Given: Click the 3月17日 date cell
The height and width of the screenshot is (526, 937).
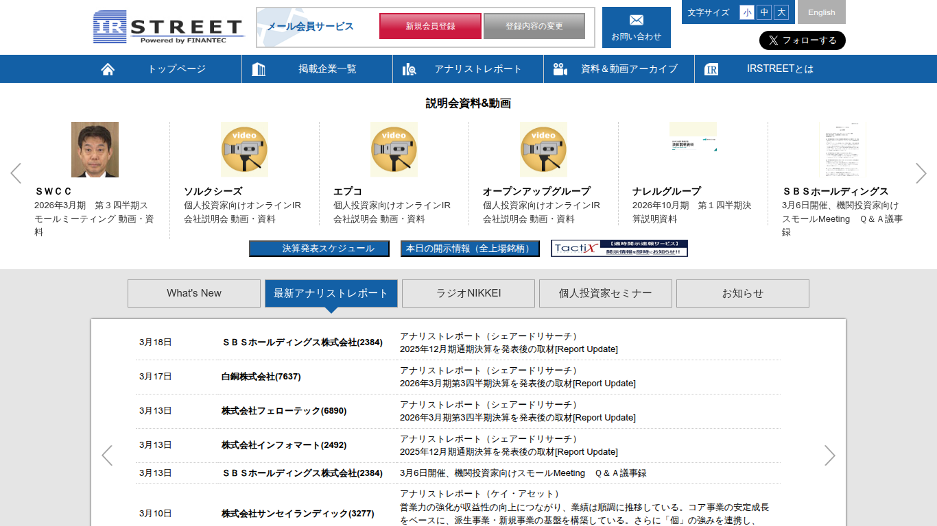Looking at the screenshot, I should click(156, 377).
